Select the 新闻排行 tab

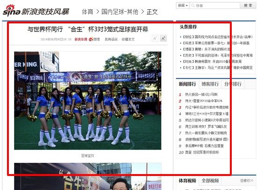[x=187, y=84]
